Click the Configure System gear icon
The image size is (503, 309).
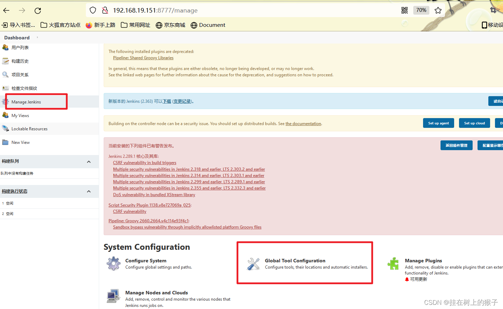click(x=113, y=264)
